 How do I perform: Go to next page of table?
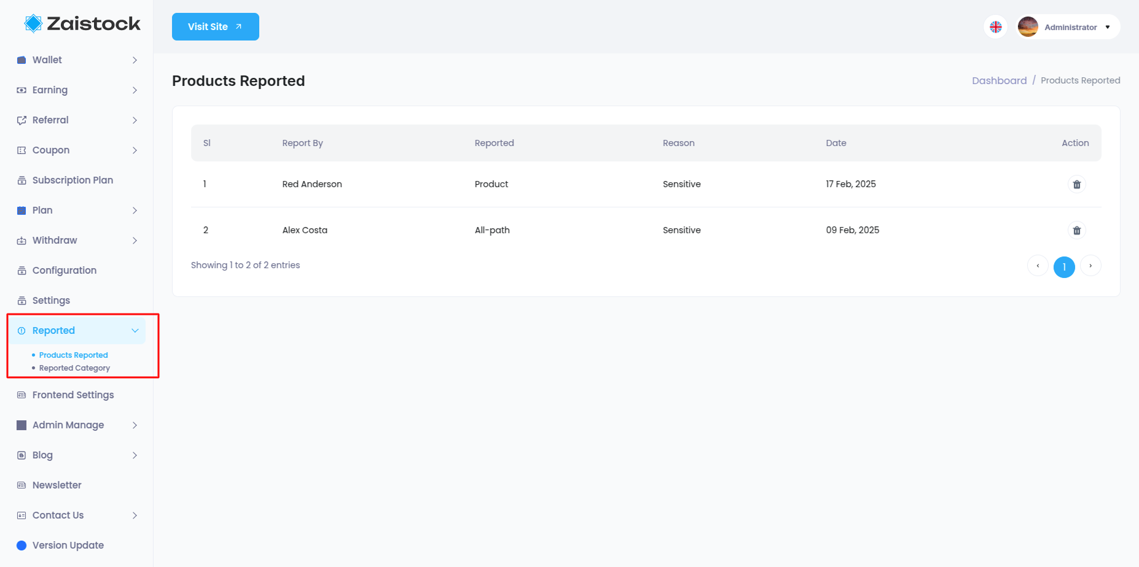[x=1090, y=266]
